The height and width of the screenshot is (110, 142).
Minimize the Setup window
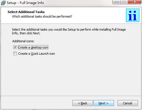coord(116,2)
